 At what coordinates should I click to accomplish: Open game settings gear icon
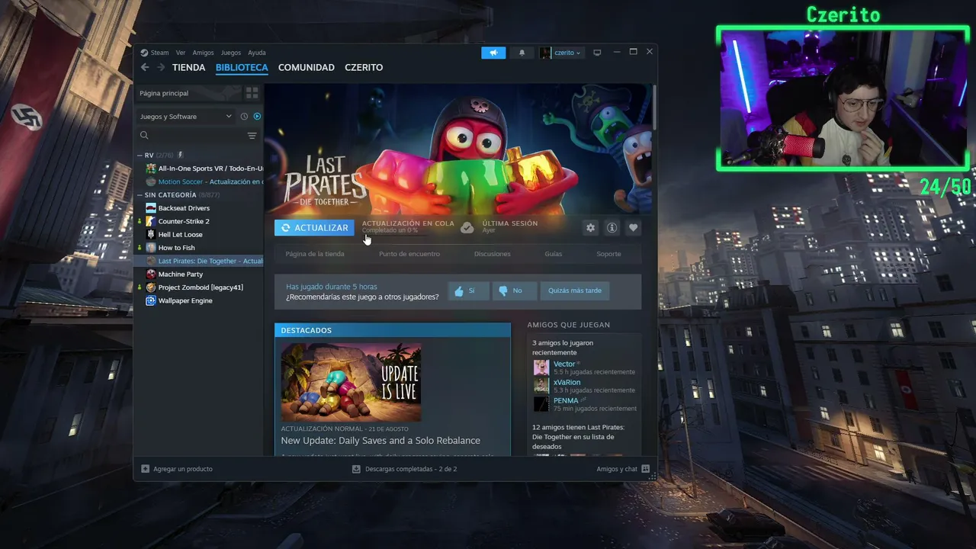(590, 228)
